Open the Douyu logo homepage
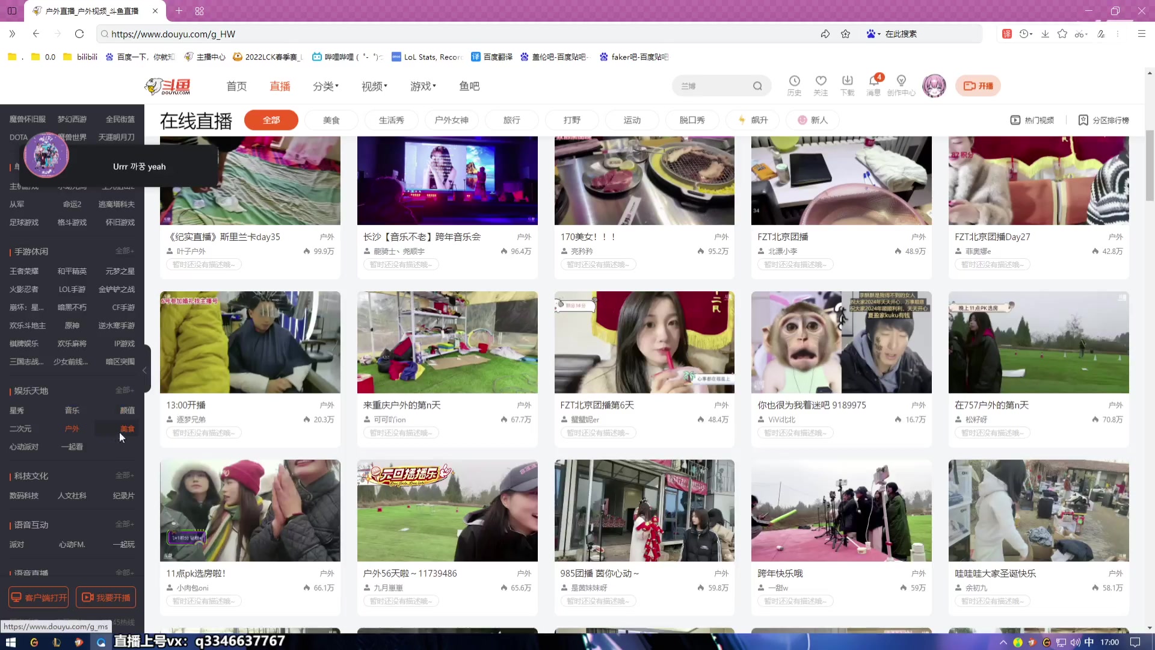The image size is (1155, 650). 167,86
